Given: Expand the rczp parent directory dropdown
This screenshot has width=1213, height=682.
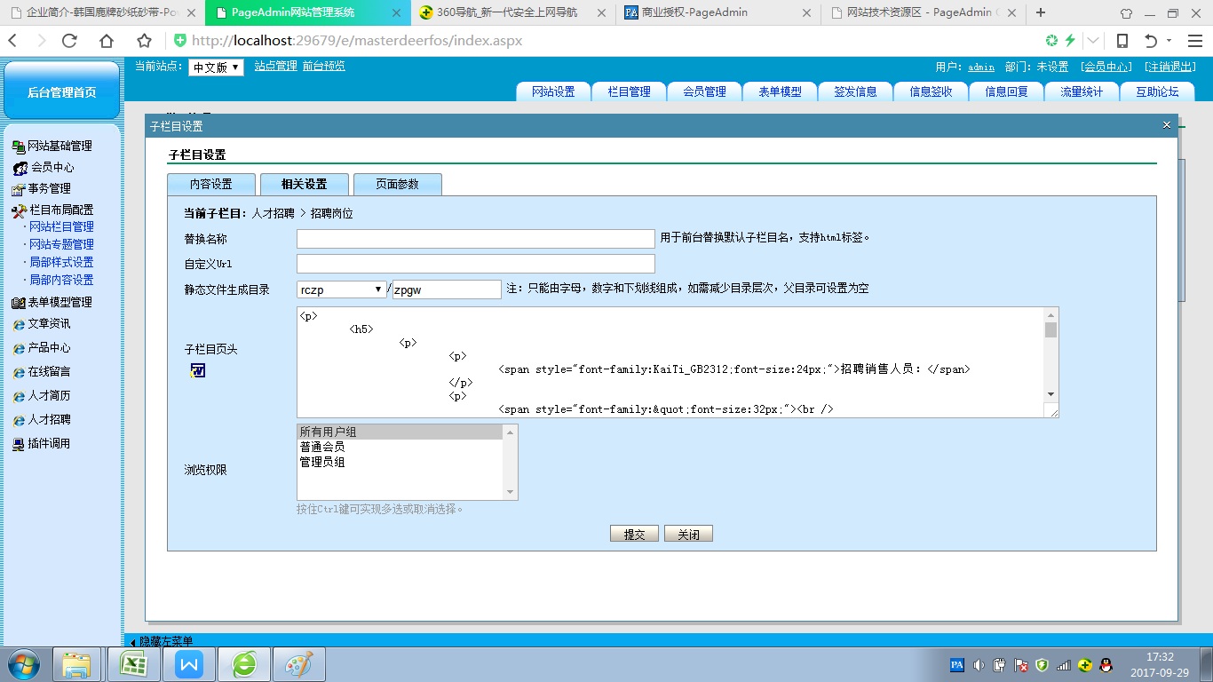Looking at the screenshot, I should coord(341,289).
